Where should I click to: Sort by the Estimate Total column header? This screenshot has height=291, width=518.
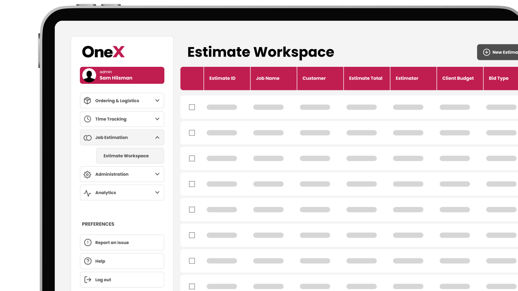click(x=366, y=78)
